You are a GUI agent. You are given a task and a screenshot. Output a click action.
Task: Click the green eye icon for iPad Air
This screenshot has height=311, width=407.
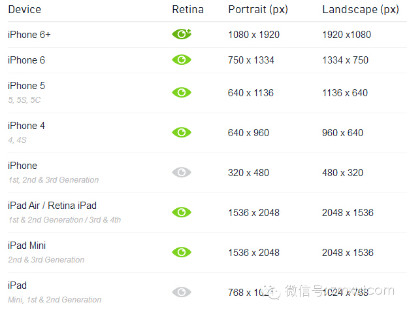pyautogui.click(x=181, y=212)
